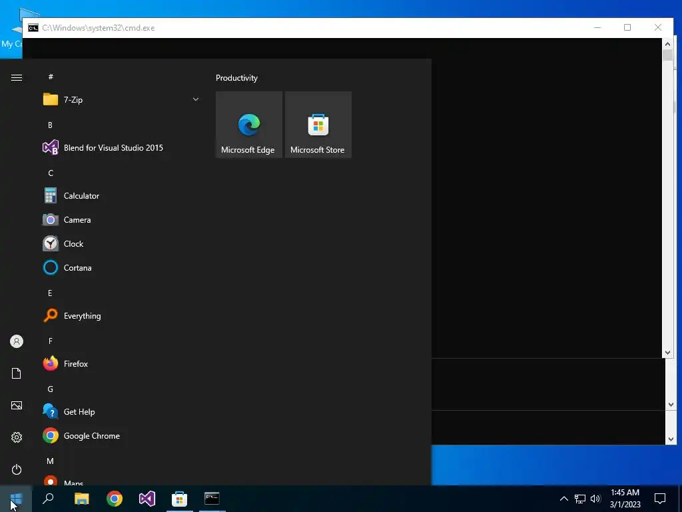Open Visual Studio from the taskbar
Viewport: 682px width, 512px height.
coord(147,499)
